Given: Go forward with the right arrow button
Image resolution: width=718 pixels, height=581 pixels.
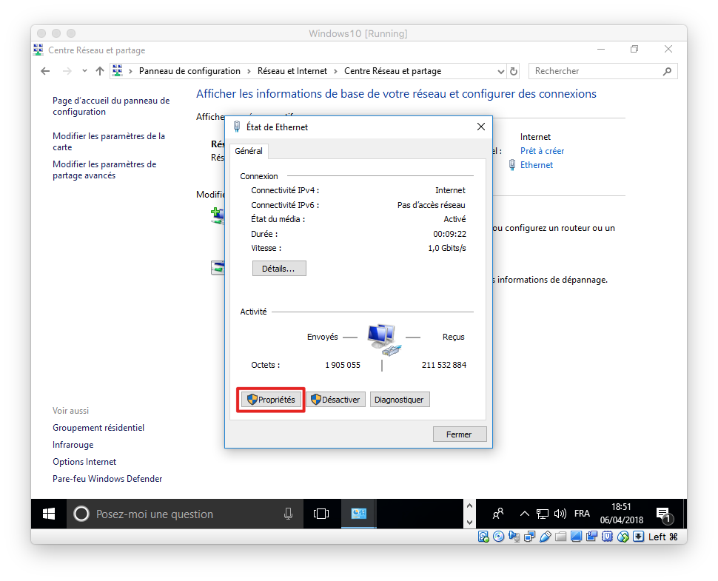Looking at the screenshot, I should pyautogui.click(x=67, y=71).
